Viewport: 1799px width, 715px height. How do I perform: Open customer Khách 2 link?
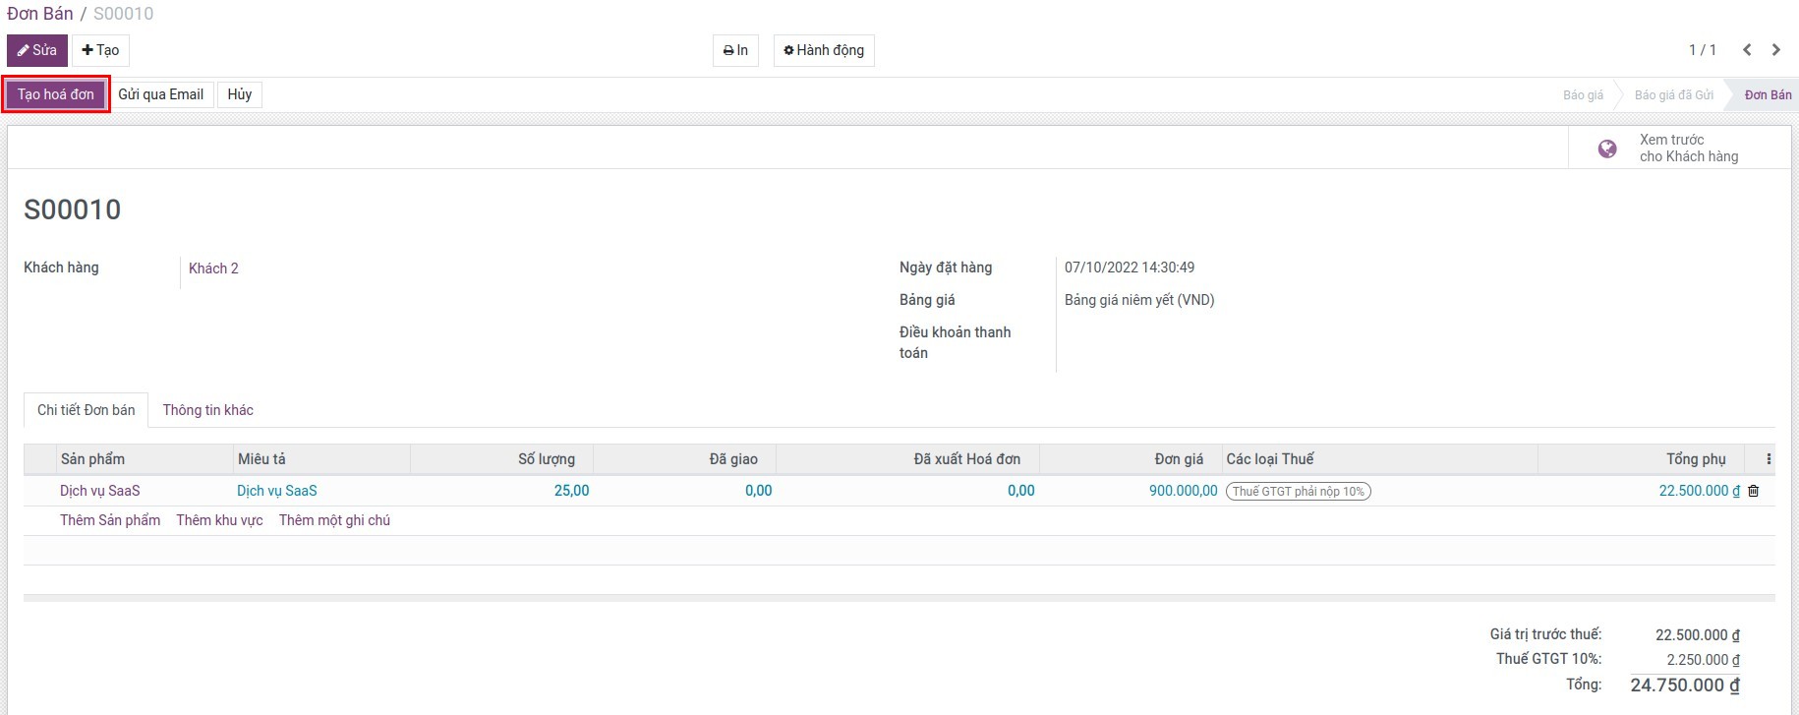pos(213,268)
